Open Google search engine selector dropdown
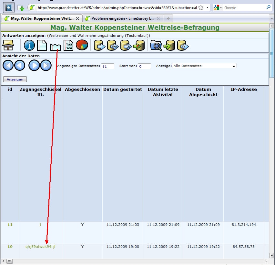 coord(218,7)
